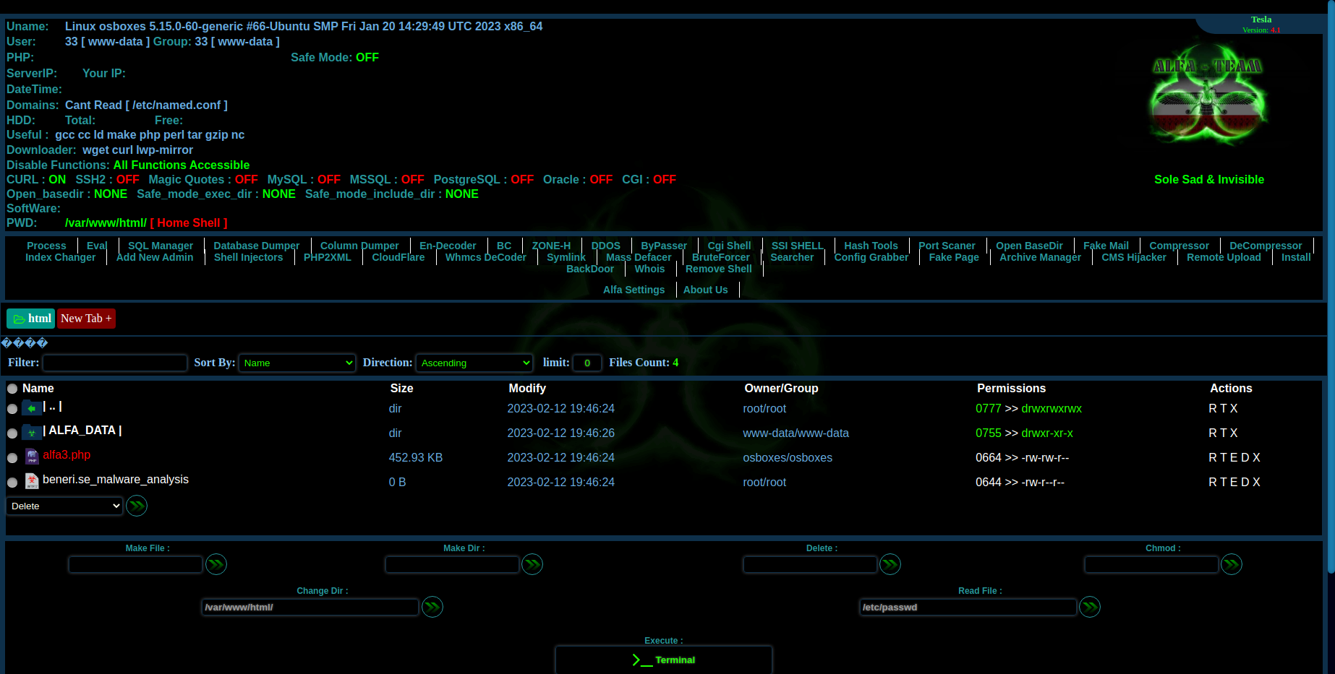Screen dimensions: 1335x674
Task: Click the green go arrow next to Delete dropdown
Action: [137, 506]
